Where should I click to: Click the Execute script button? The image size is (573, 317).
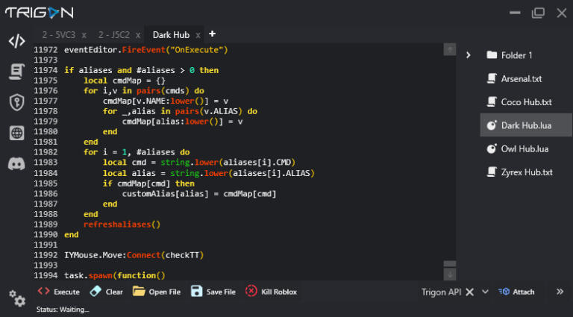59,292
